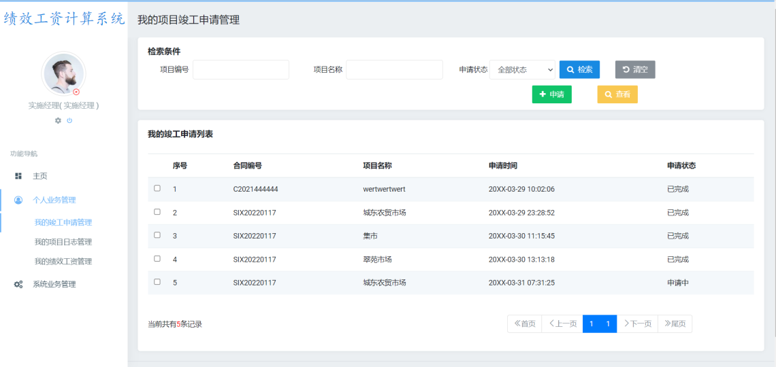
Task: Click the contract number C2021444444
Action: coord(255,189)
